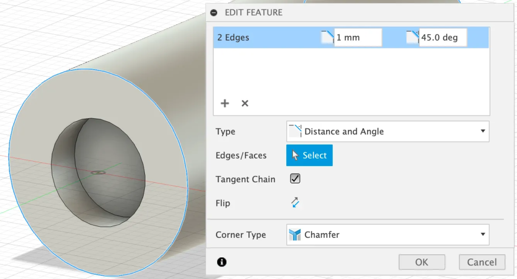Remove the selection set with X icon
This screenshot has width=517, height=279.
pyautogui.click(x=245, y=103)
